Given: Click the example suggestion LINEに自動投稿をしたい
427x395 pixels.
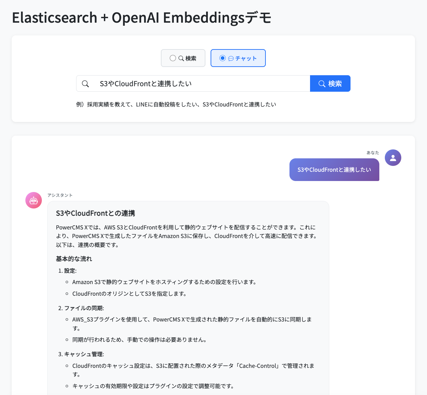Looking at the screenshot, I should [x=163, y=104].
